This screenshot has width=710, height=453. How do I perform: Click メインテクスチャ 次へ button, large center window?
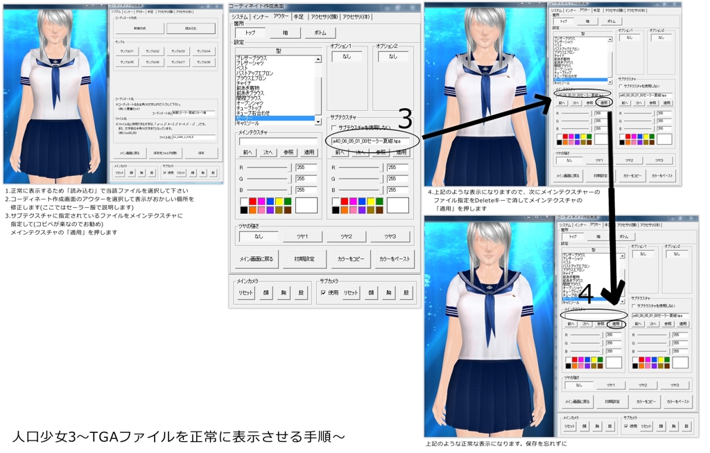click(x=268, y=152)
